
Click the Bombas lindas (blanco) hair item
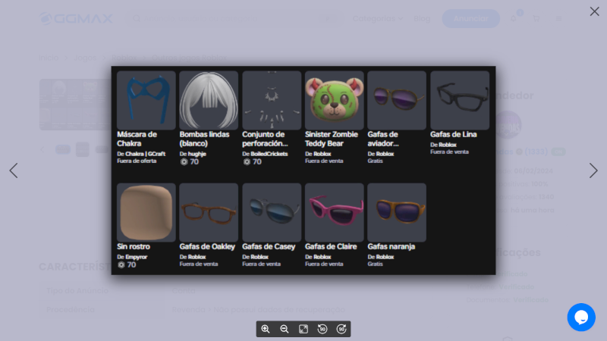(x=209, y=100)
